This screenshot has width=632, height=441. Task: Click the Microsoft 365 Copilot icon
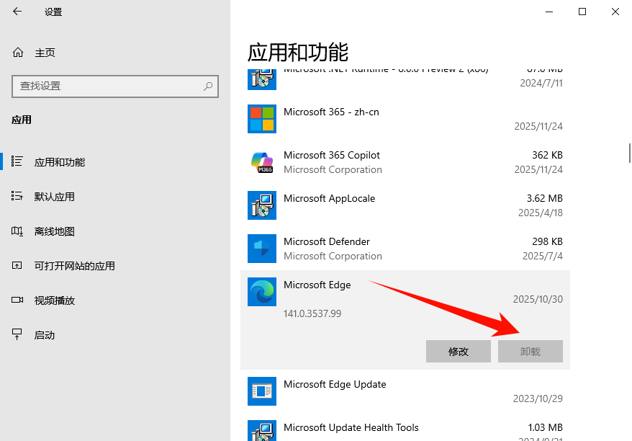point(261,162)
